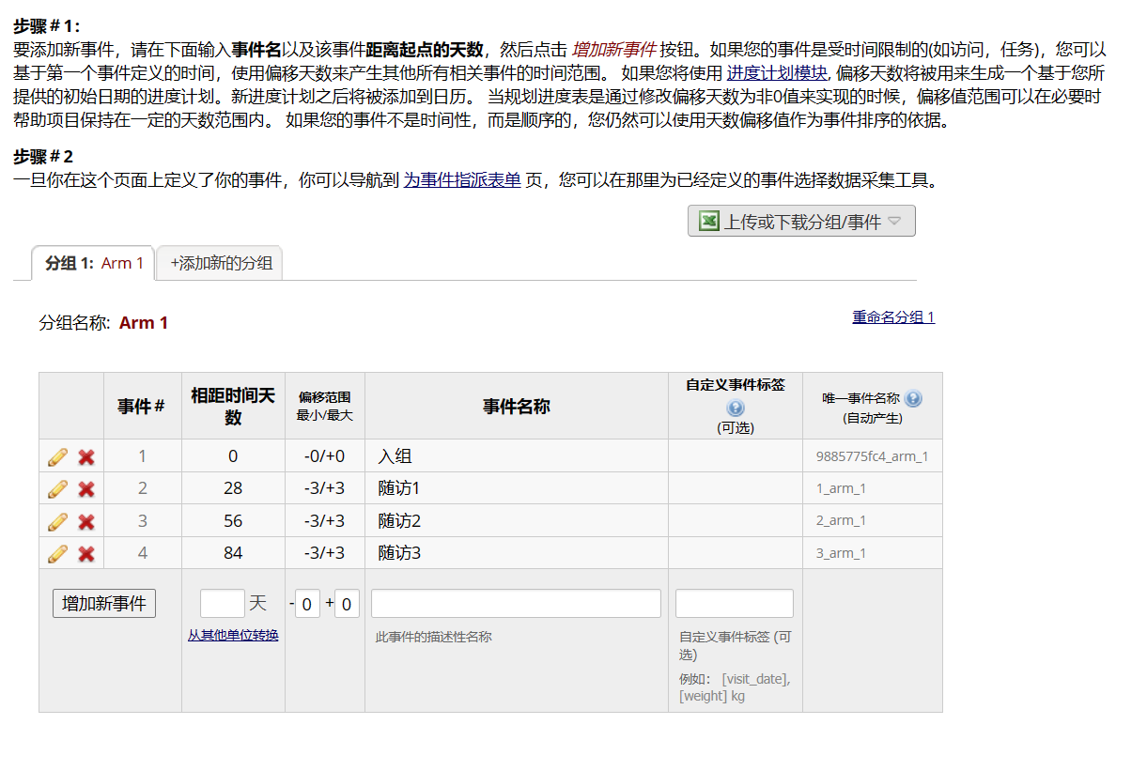Click the custom event label input field
The width and height of the screenshot is (1147, 771).
733,603
